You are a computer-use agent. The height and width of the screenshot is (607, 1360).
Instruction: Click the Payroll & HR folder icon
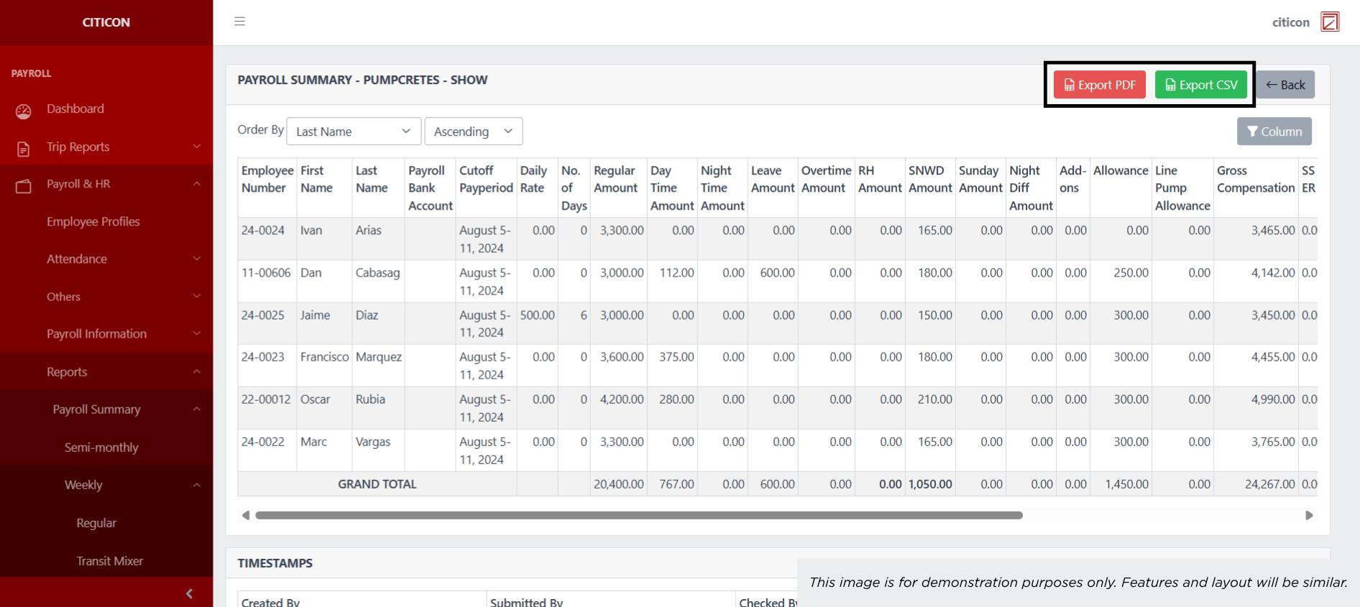[x=24, y=186]
